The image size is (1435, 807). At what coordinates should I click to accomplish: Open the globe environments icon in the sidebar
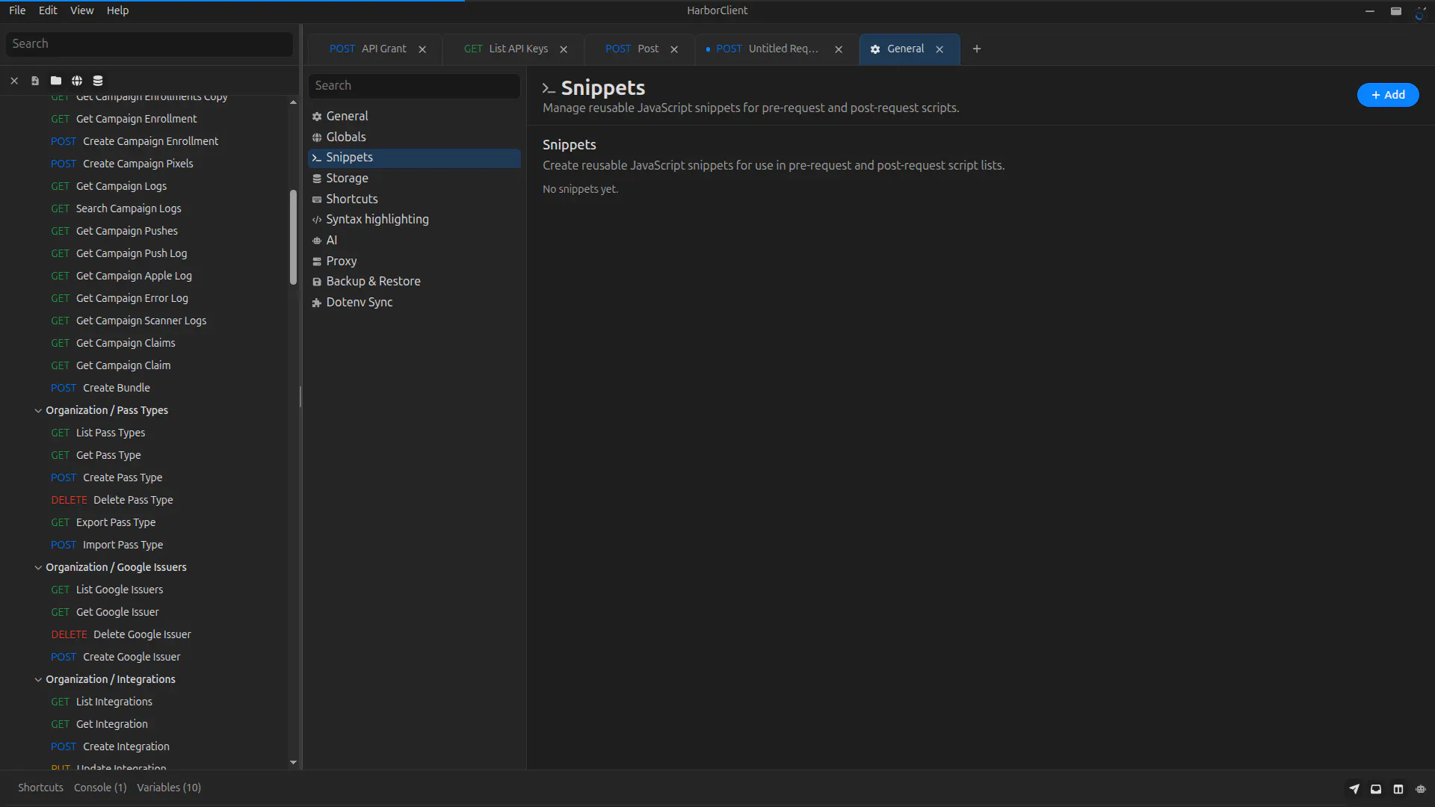tap(77, 81)
